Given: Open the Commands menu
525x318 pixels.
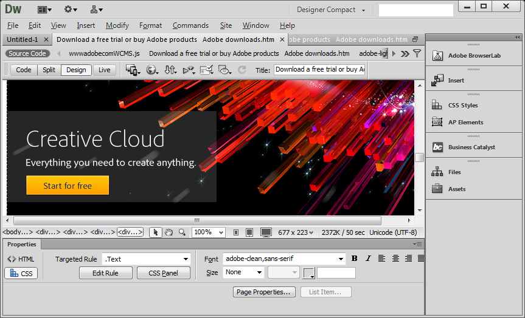Looking at the screenshot, I should 190,25.
